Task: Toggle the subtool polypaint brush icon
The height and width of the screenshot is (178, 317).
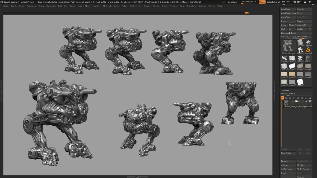Action: pyautogui.click(x=307, y=101)
